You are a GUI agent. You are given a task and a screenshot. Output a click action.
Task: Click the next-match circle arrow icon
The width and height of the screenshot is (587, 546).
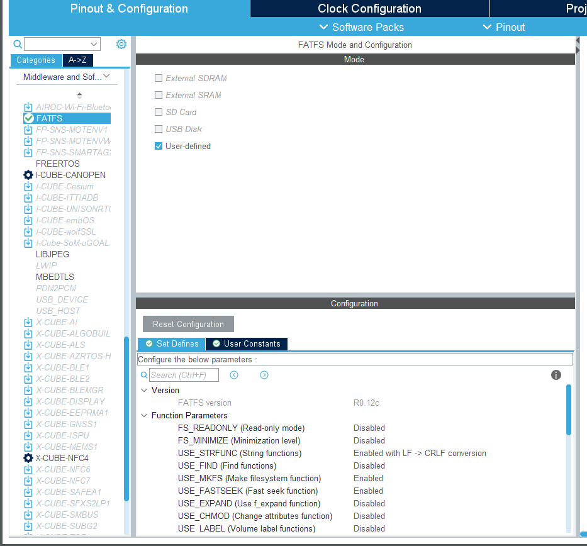tap(264, 375)
